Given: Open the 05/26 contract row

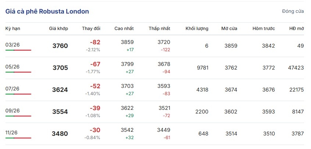Looking at the screenshot, I should [x=154, y=68].
